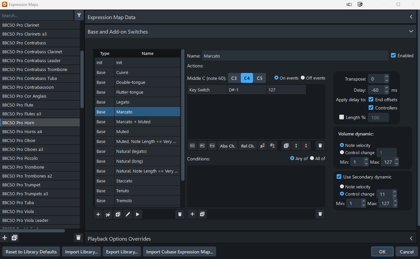Screen dimensions: 420x259
Task: Click into the Name field containing Marcato
Action: 295,56
